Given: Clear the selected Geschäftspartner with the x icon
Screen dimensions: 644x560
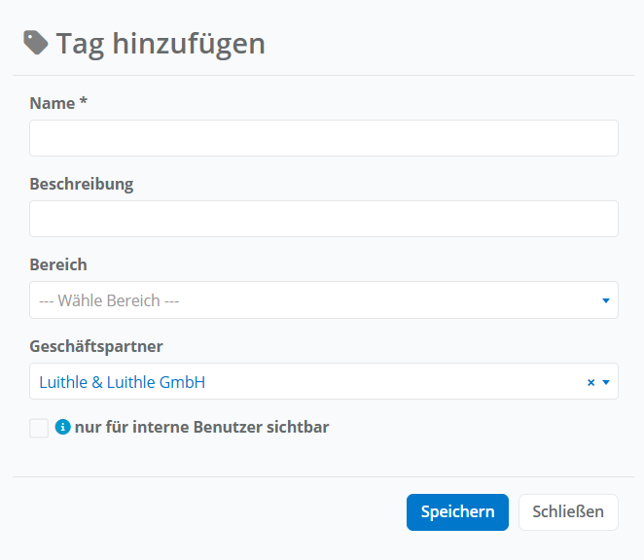Looking at the screenshot, I should 590,382.
